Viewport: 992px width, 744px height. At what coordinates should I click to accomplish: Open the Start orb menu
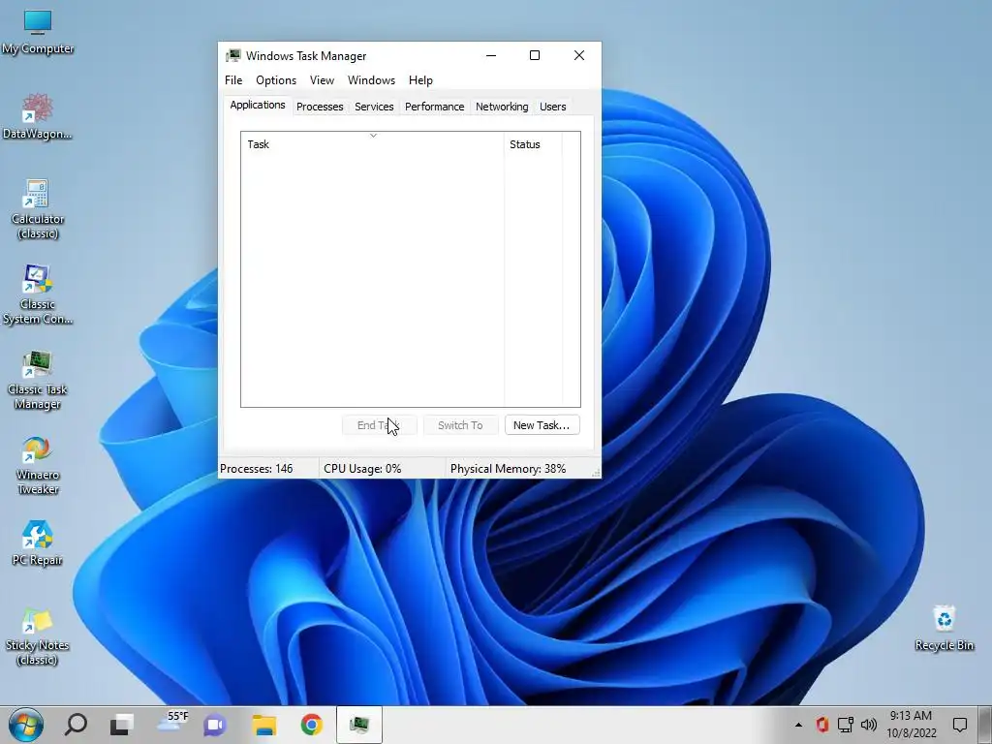[26, 725]
